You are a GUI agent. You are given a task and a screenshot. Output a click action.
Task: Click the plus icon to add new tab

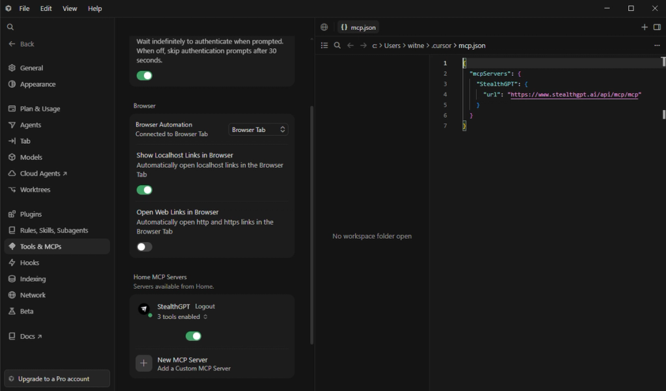pos(645,27)
